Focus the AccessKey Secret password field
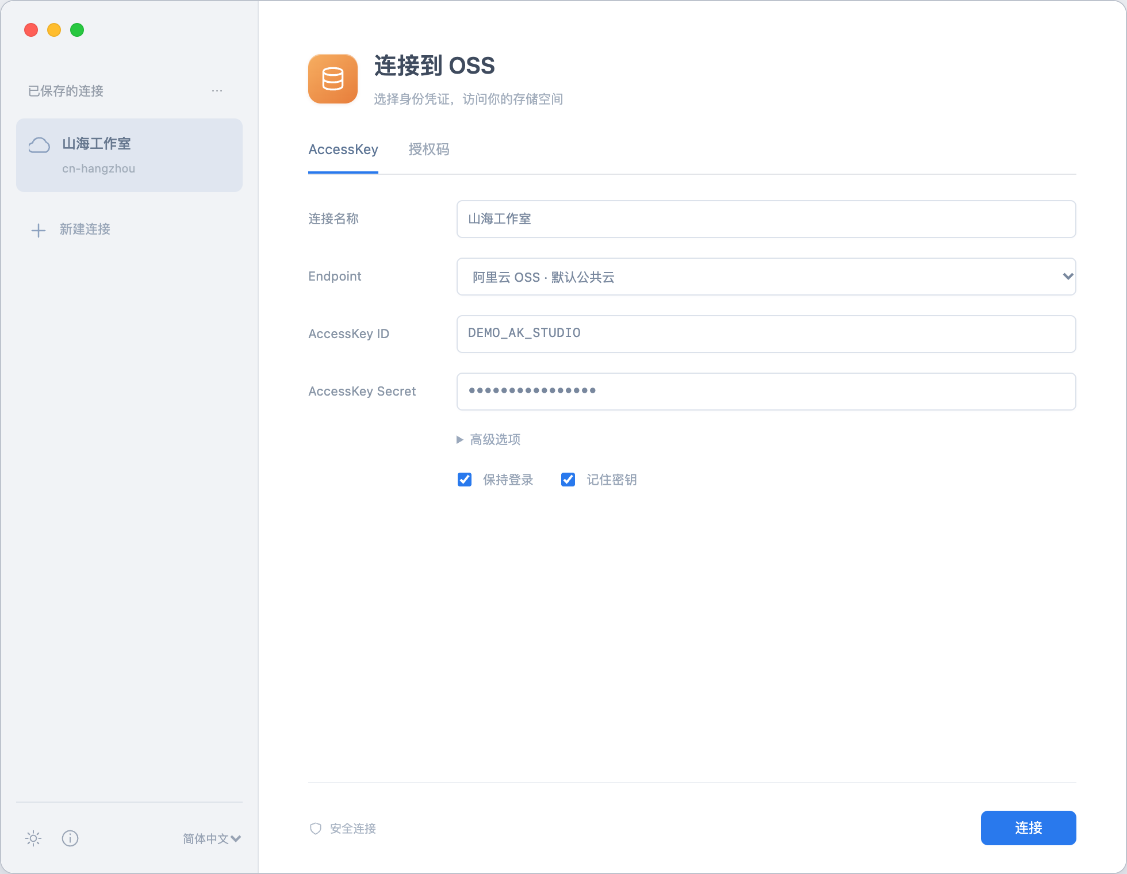This screenshot has height=874, width=1127. [x=766, y=392]
